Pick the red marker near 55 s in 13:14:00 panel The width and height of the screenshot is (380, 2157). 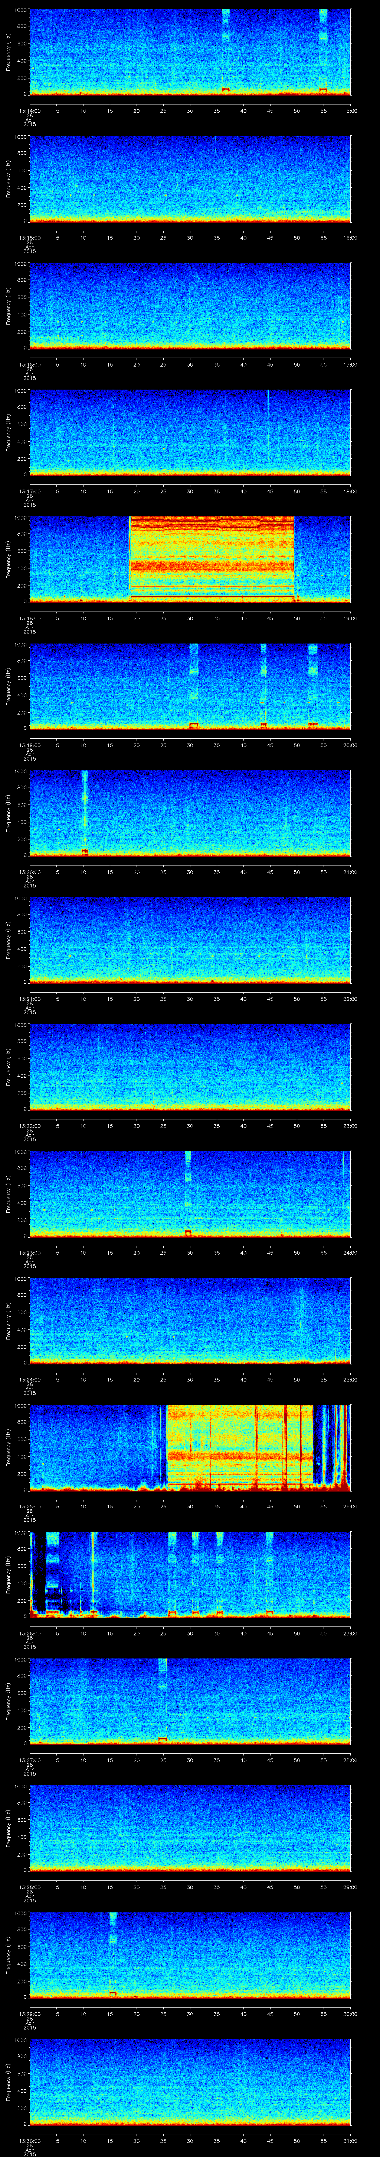pos(323,90)
